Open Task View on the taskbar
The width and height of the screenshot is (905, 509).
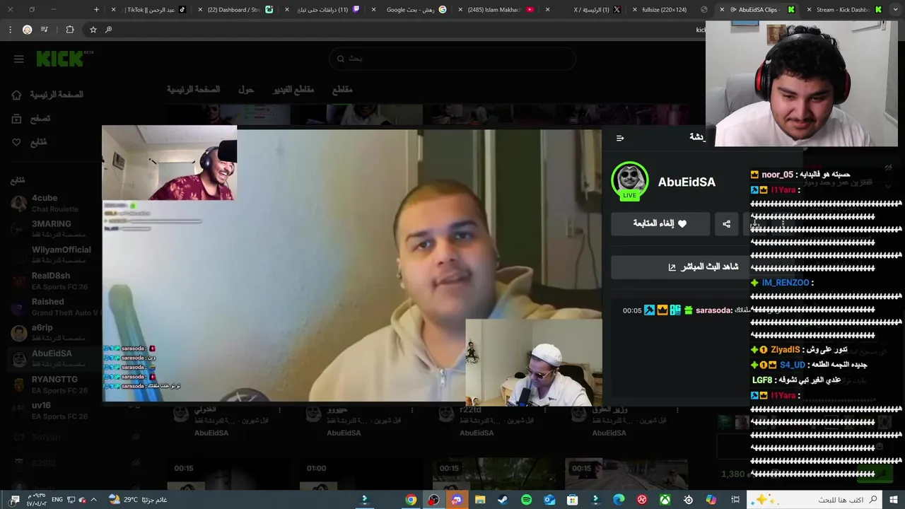click(x=735, y=500)
